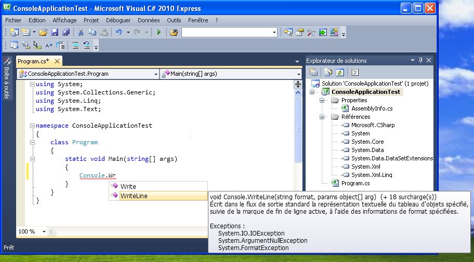The height and width of the screenshot is (262, 474).
Task: Click the Undo arrow icon
Action: click(119, 32)
